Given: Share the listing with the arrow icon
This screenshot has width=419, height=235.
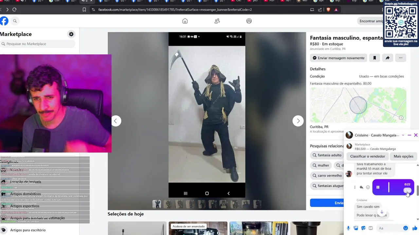Looking at the screenshot, I should 387,58.
